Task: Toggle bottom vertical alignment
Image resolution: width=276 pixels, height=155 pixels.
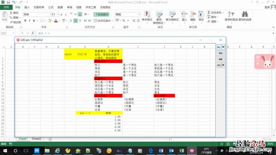Action: point(80,14)
